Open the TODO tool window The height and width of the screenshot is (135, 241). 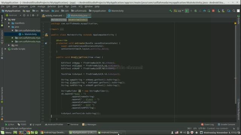coord(22,124)
